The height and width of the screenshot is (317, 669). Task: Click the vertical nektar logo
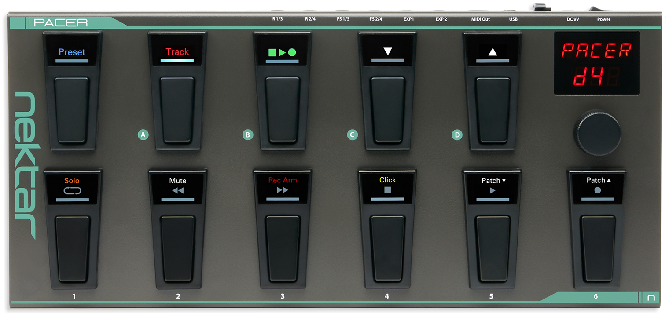[x=25, y=165]
